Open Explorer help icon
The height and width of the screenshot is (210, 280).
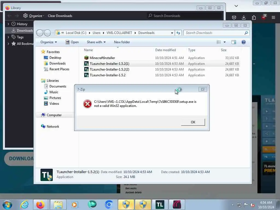point(244,42)
